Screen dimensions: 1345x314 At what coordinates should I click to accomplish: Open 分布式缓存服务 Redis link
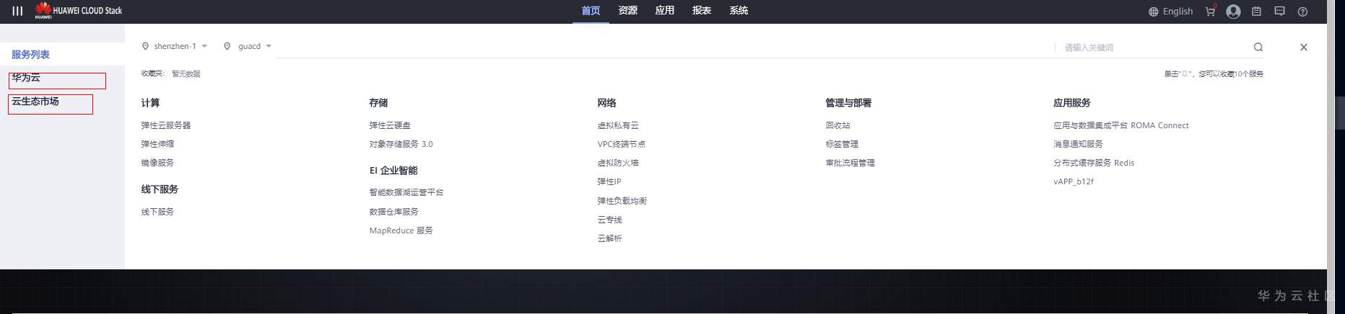tap(1094, 163)
